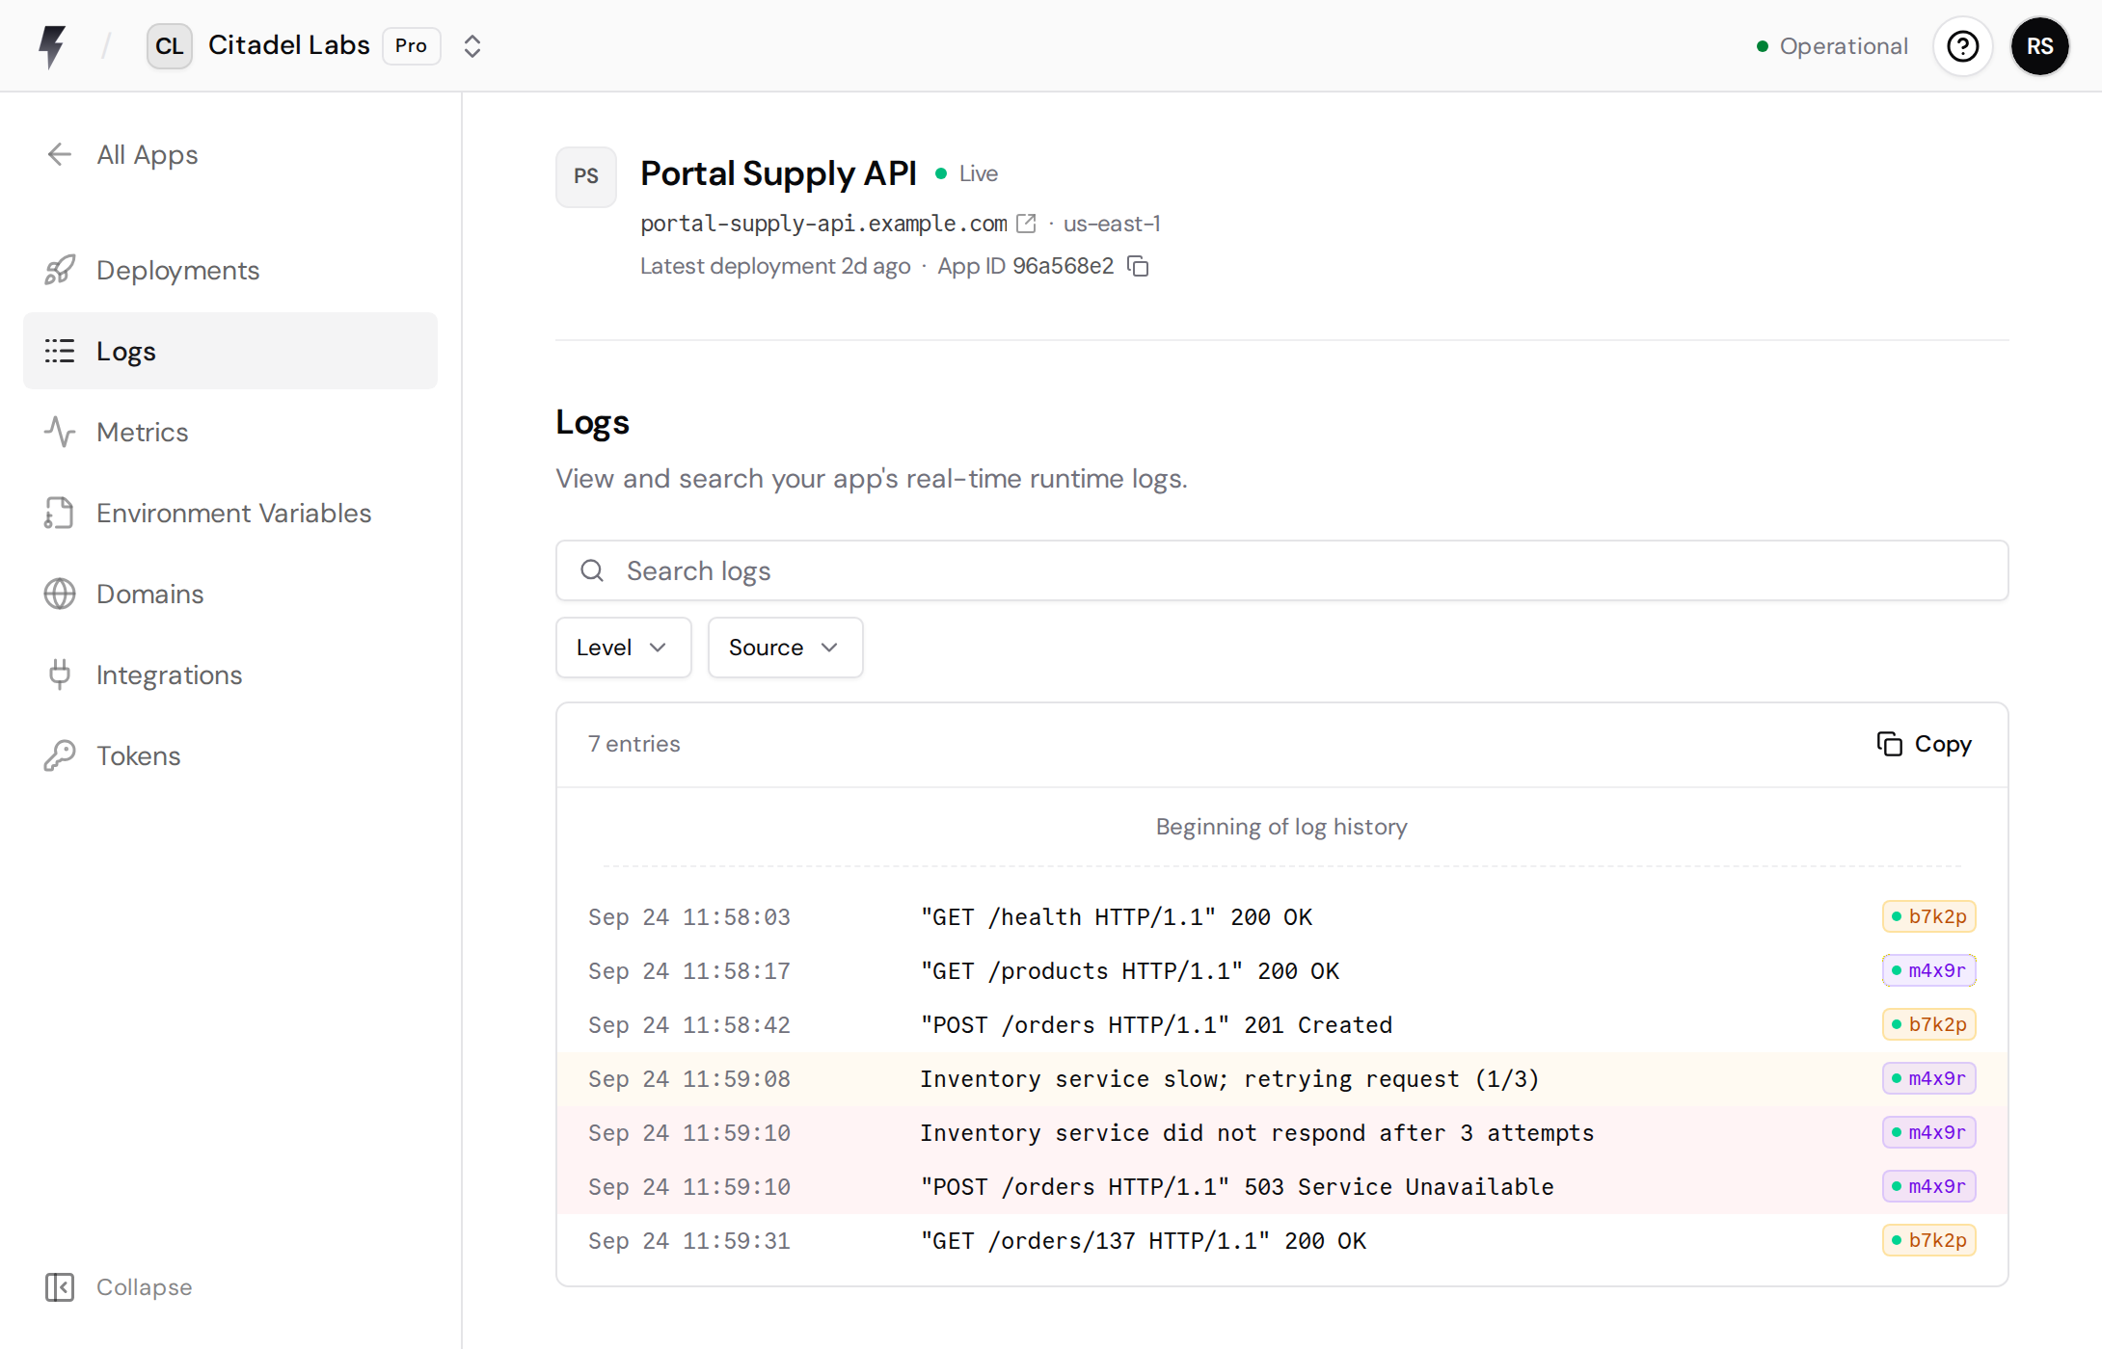This screenshot has height=1349, width=2102.
Task: Click b7k2p instance tag on 11:59:31 row
Action: [x=1928, y=1240]
